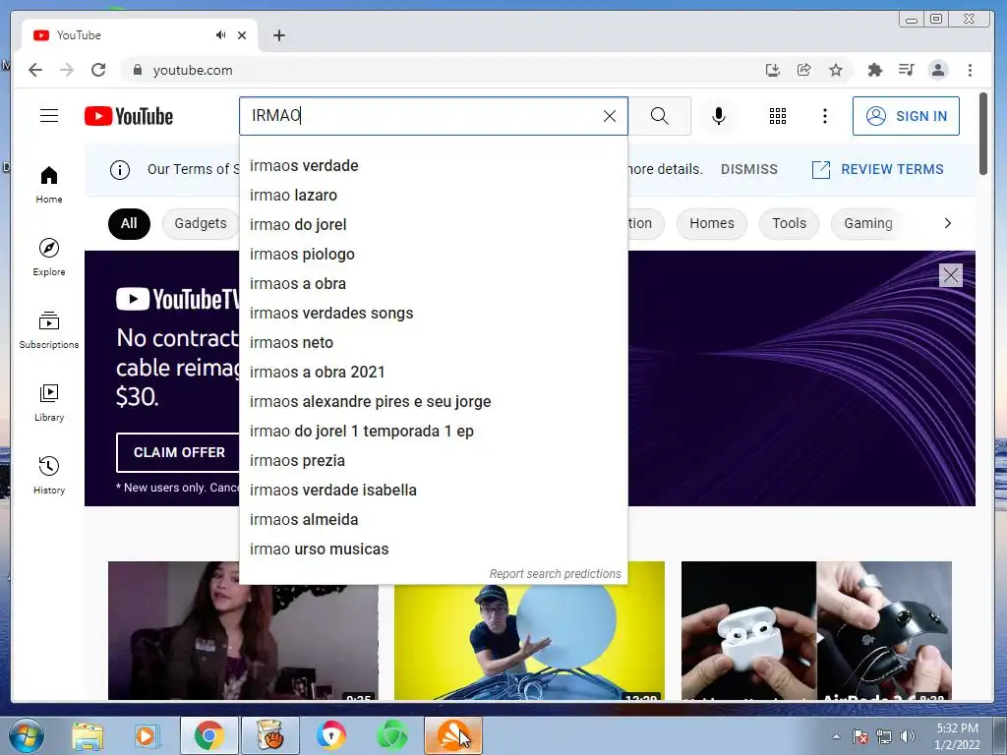This screenshot has height=755, width=1007.
Task: Open Explore in sidebar
Action: 49,258
